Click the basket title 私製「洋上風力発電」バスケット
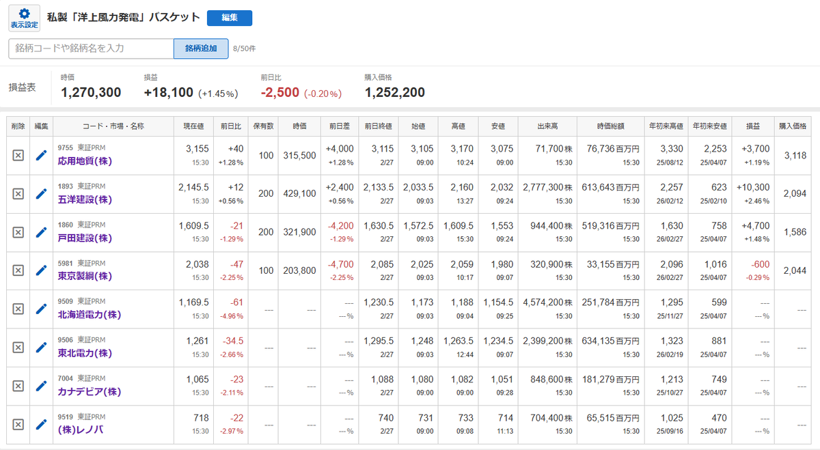The image size is (820, 450). pos(124,18)
